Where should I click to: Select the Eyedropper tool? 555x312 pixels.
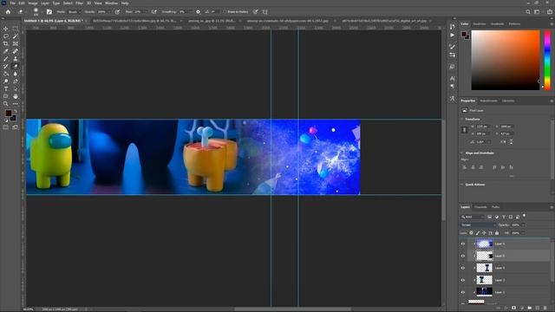point(6,51)
